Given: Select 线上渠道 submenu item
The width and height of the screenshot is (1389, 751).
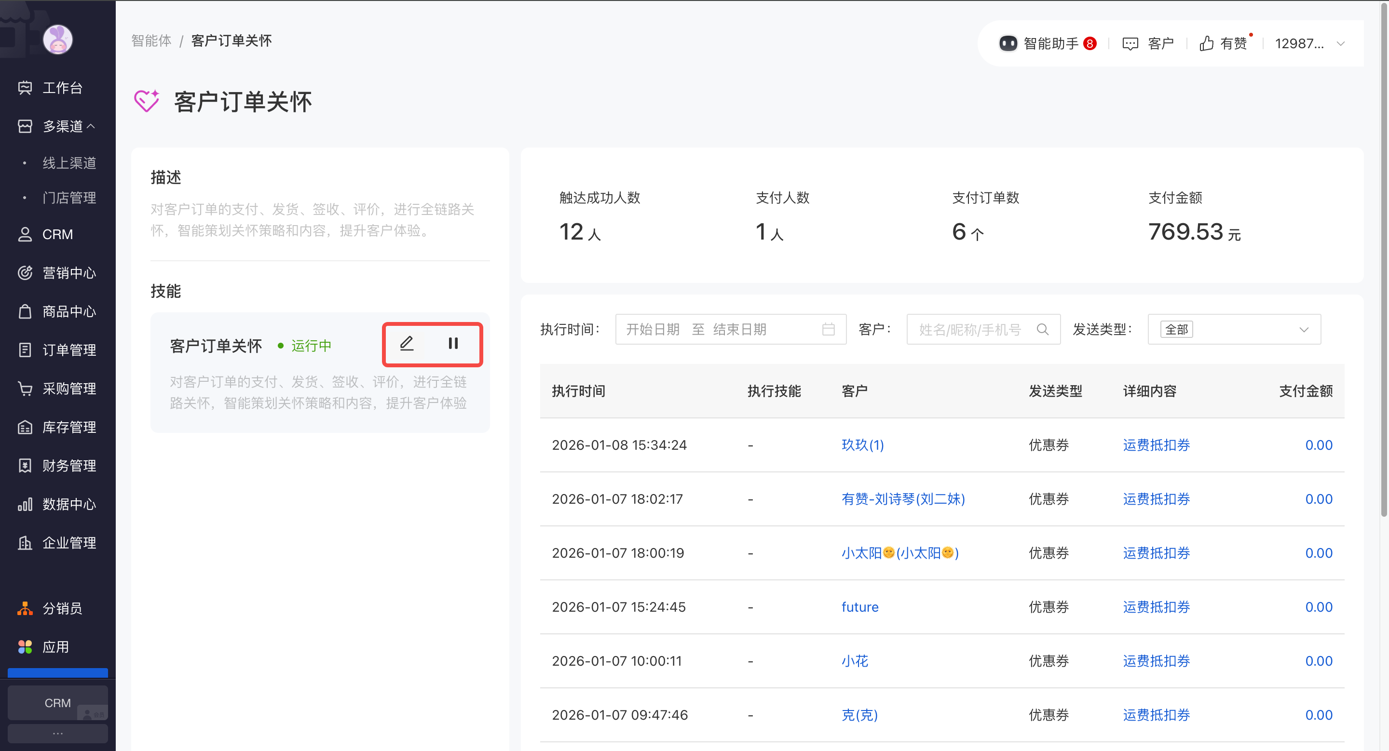Looking at the screenshot, I should pos(69,163).
